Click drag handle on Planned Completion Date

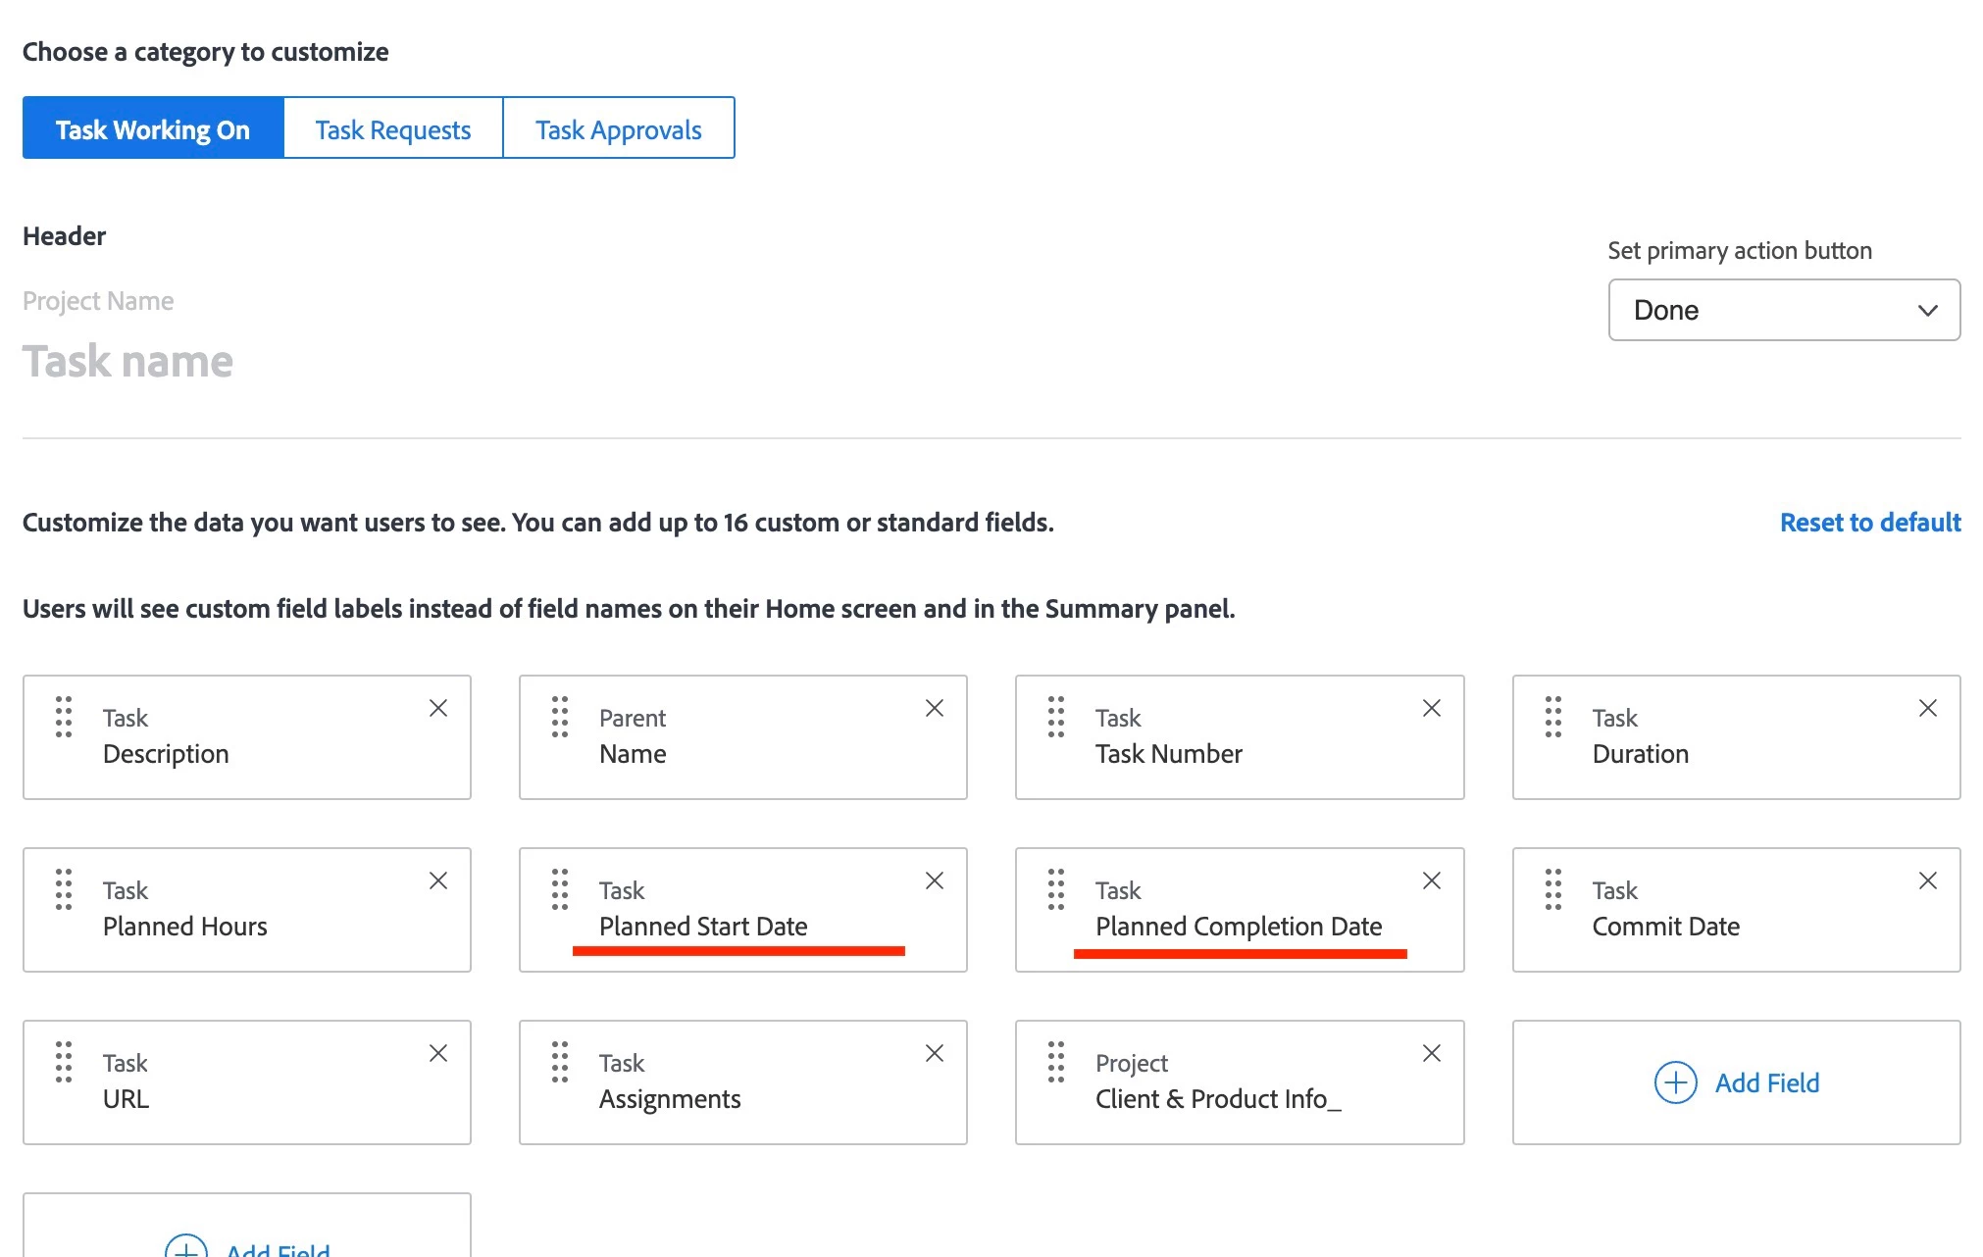click(x=1056, y=889)
